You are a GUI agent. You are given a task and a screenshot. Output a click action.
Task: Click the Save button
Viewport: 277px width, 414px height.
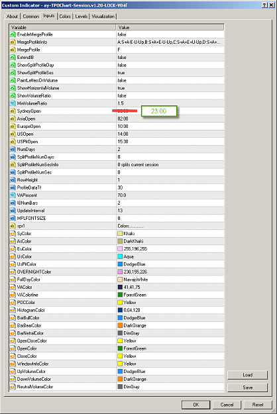click(247, 388)
